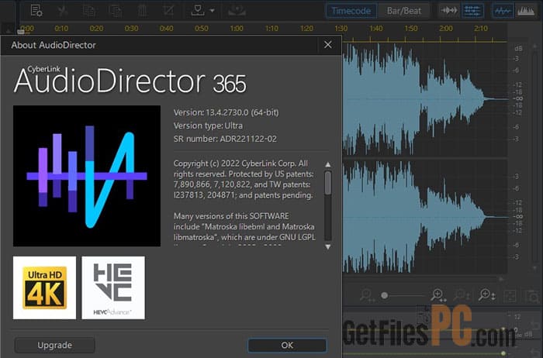Click the Copy icon in toolbar
Image resolution: width=543 pixels, height=358 pixels.
coord(89,11)
